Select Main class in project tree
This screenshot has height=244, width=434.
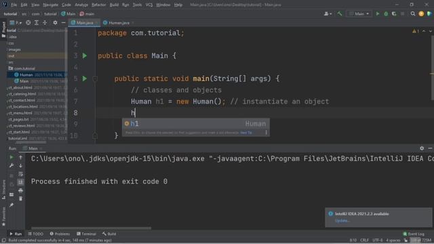[24, 81]
